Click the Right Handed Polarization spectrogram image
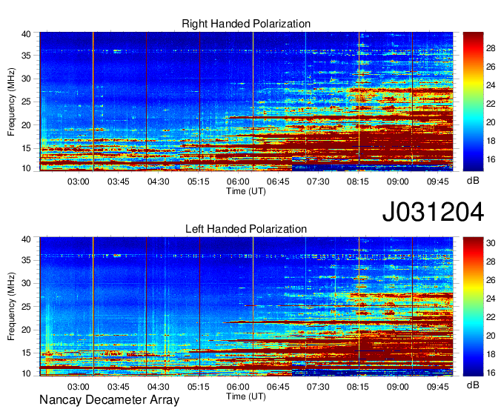This screenshot has height=409, width=504. (x=246, y=102)
